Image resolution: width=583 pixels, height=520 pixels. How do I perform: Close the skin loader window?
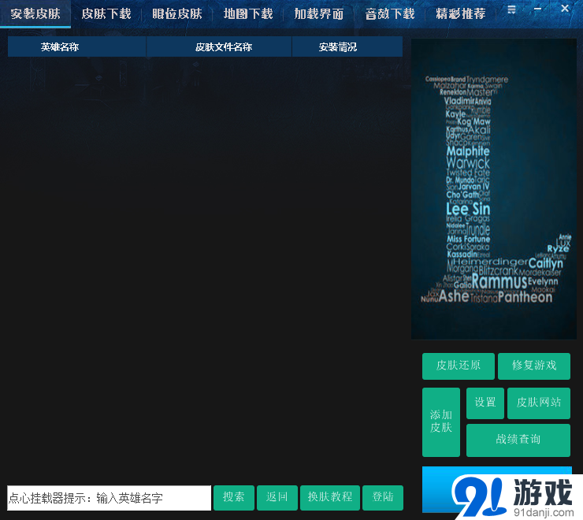(x=565, y=8)
